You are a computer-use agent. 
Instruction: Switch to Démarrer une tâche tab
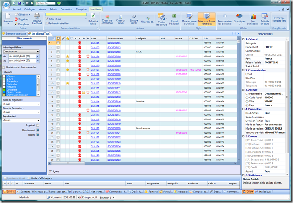tap(15, 34)
